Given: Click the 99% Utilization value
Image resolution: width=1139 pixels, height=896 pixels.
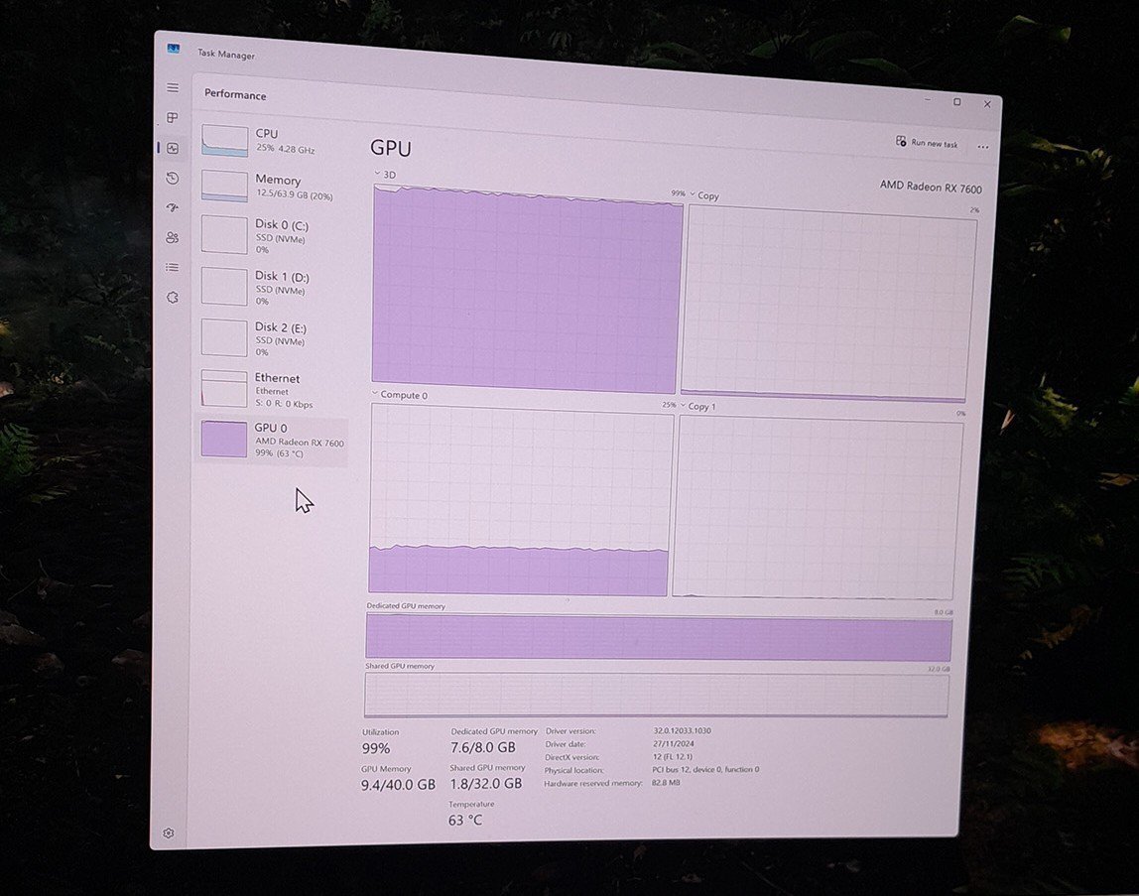Looking at the screenshot, I should coord(376,748).
